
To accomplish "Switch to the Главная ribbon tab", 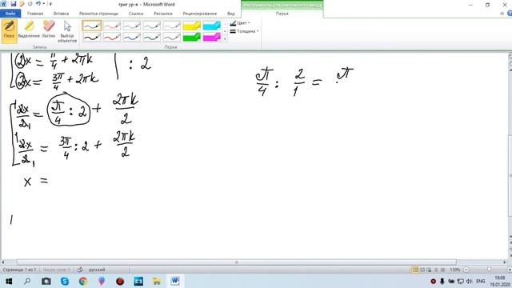I will (x=35, y=14).
